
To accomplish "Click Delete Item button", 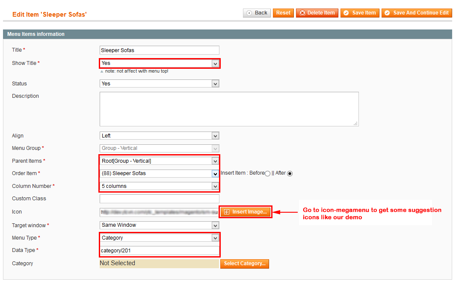I will [x=317, y=13].
